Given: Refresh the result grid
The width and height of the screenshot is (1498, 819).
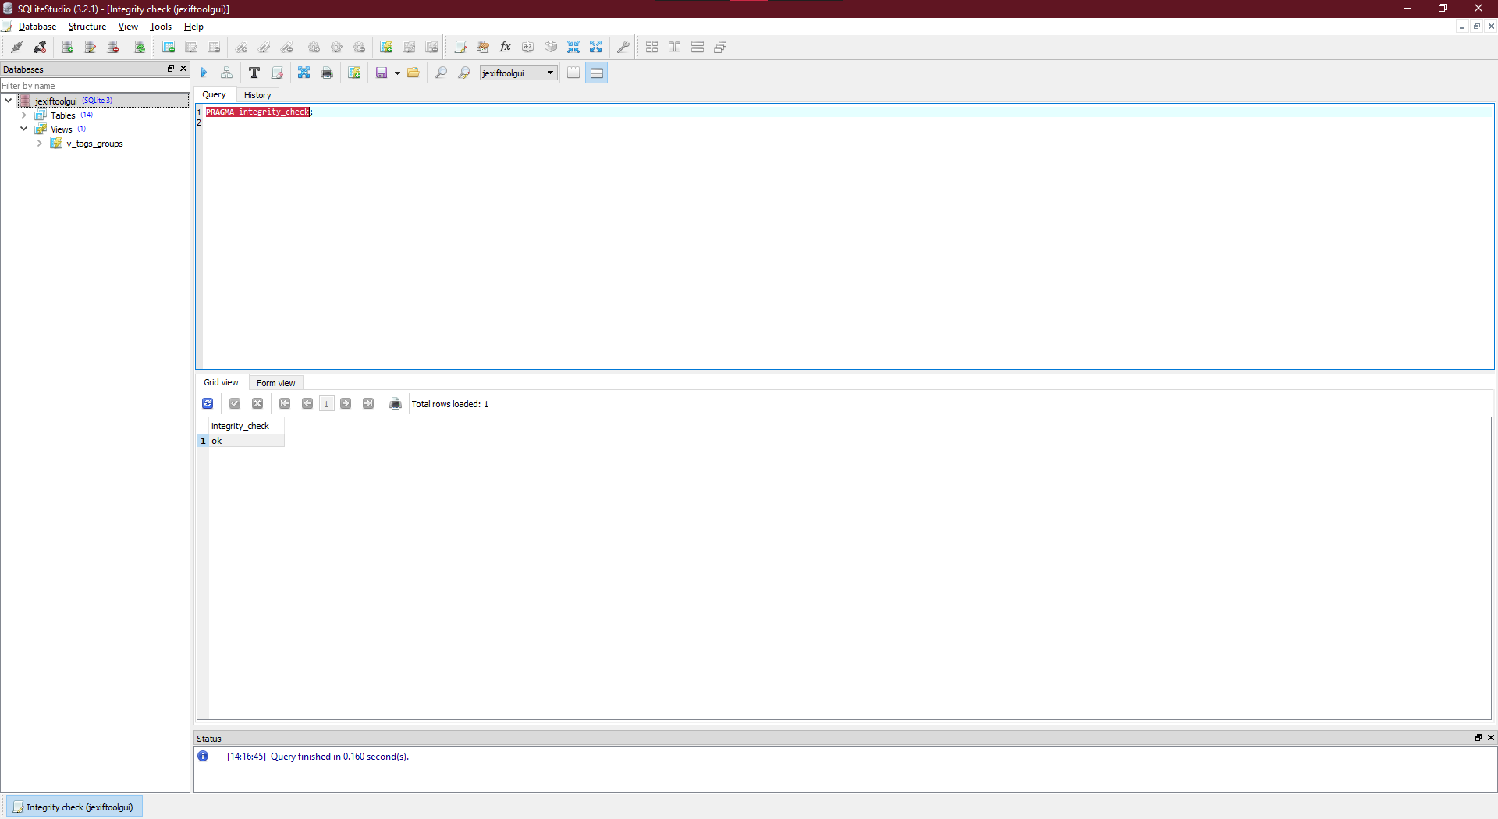Looking at the screenshot, I should coord(207,403).
